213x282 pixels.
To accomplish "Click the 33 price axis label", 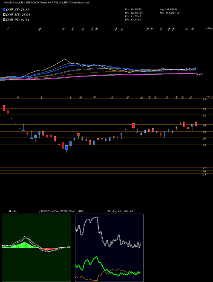I will pos(204,116).
